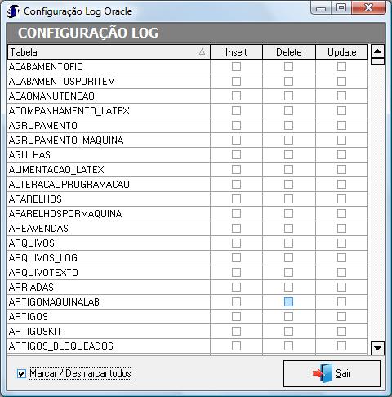Maximize the Configuração Log Oracle window
Viewport: 392px width, 397px height.
point(341,7)
